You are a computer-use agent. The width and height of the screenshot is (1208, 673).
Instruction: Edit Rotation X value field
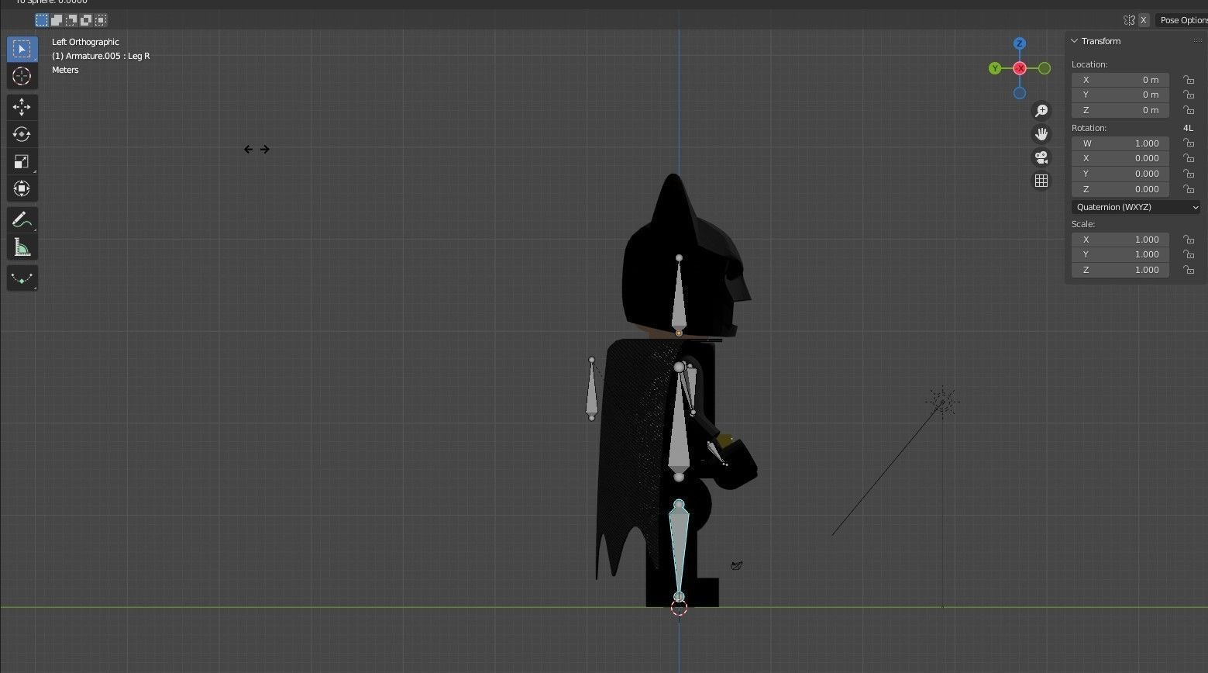[1120, 158]
